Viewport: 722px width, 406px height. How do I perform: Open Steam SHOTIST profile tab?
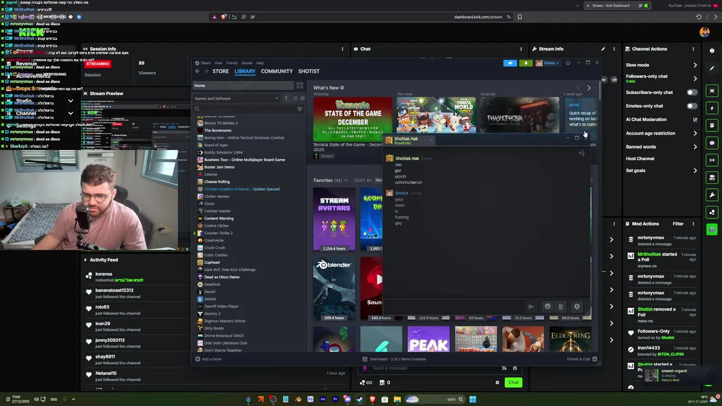tap(309, 71)
